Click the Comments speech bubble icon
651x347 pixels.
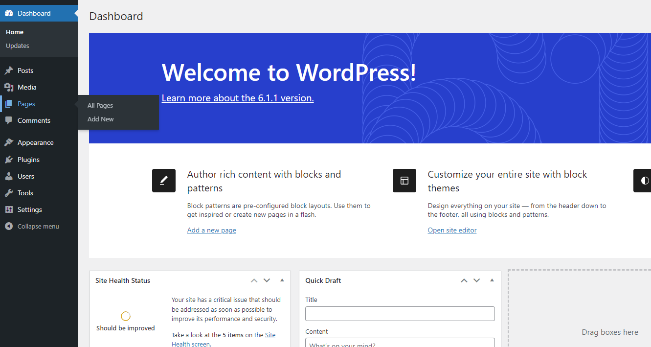point(9,120)
